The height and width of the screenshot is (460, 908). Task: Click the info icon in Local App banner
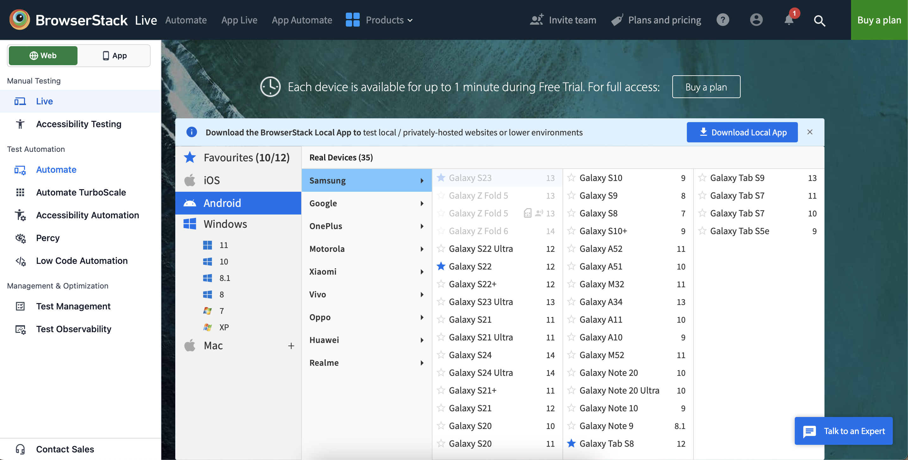click(x=191, y=132)
